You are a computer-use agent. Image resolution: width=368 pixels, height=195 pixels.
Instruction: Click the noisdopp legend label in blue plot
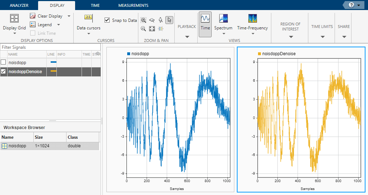140,54
